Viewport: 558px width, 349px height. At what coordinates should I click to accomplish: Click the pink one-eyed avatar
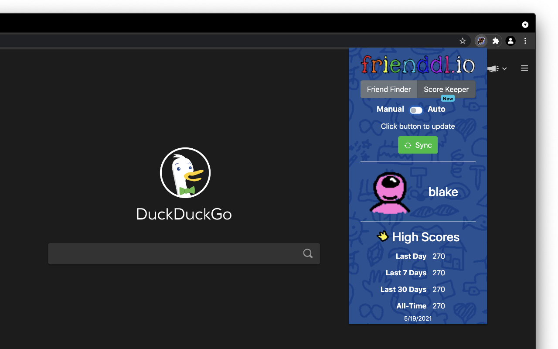[390, 192]
